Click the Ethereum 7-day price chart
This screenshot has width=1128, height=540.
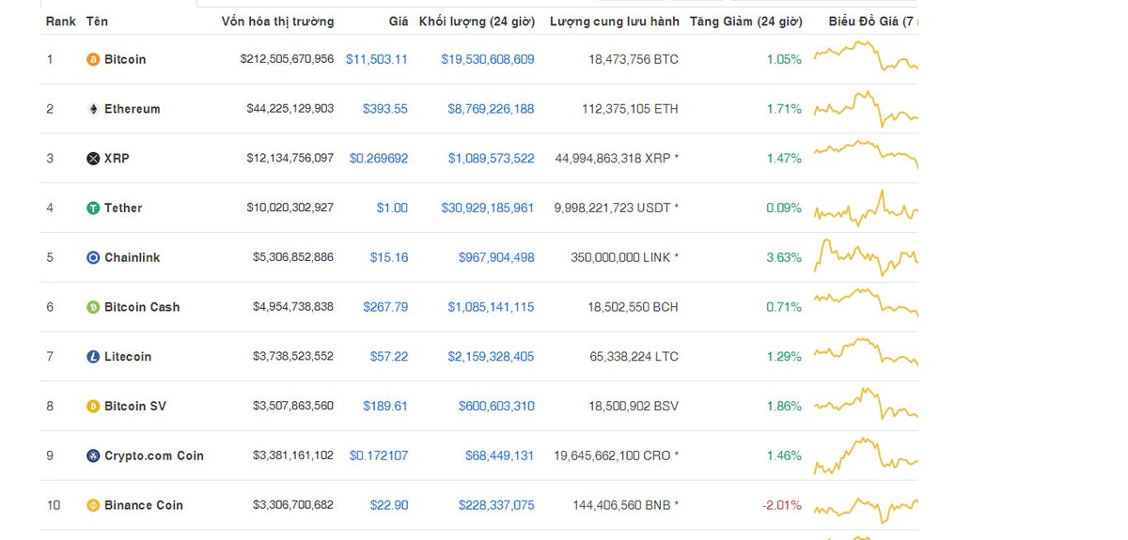[866, 108]
